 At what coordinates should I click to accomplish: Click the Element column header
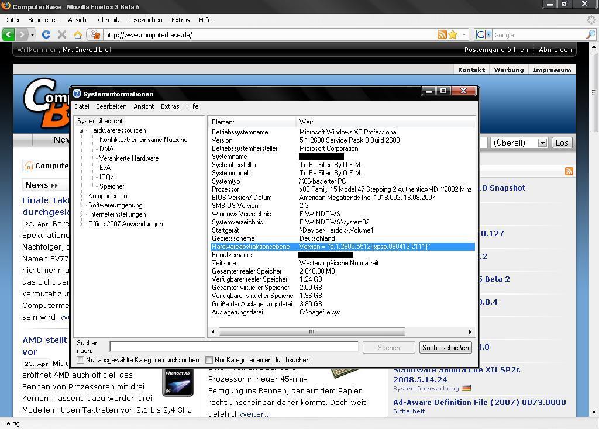click(x=253, y=122)
